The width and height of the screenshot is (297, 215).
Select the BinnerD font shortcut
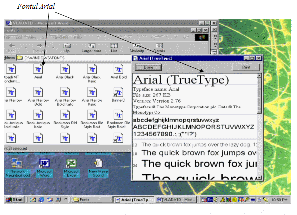(119, 95)
